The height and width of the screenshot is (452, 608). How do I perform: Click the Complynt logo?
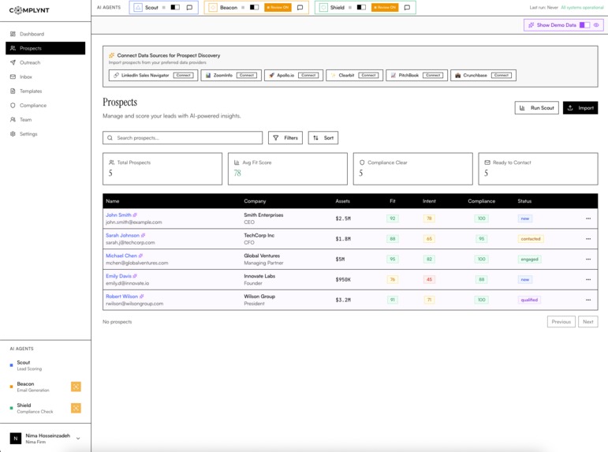[29, 10]
